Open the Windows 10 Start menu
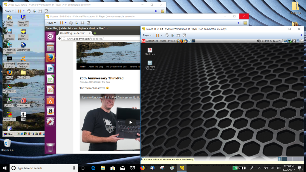The height and width of the screenshot is (172, 306). [5, 168]
